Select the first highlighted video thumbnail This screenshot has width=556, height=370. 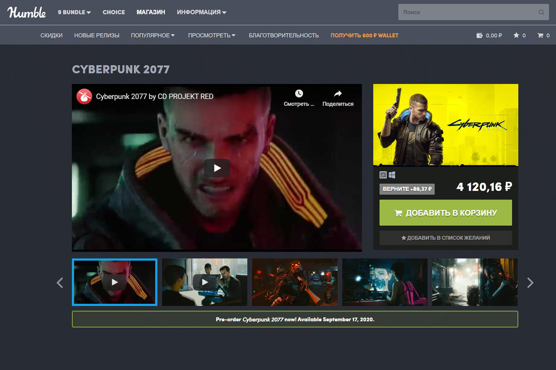pos(114,282)
